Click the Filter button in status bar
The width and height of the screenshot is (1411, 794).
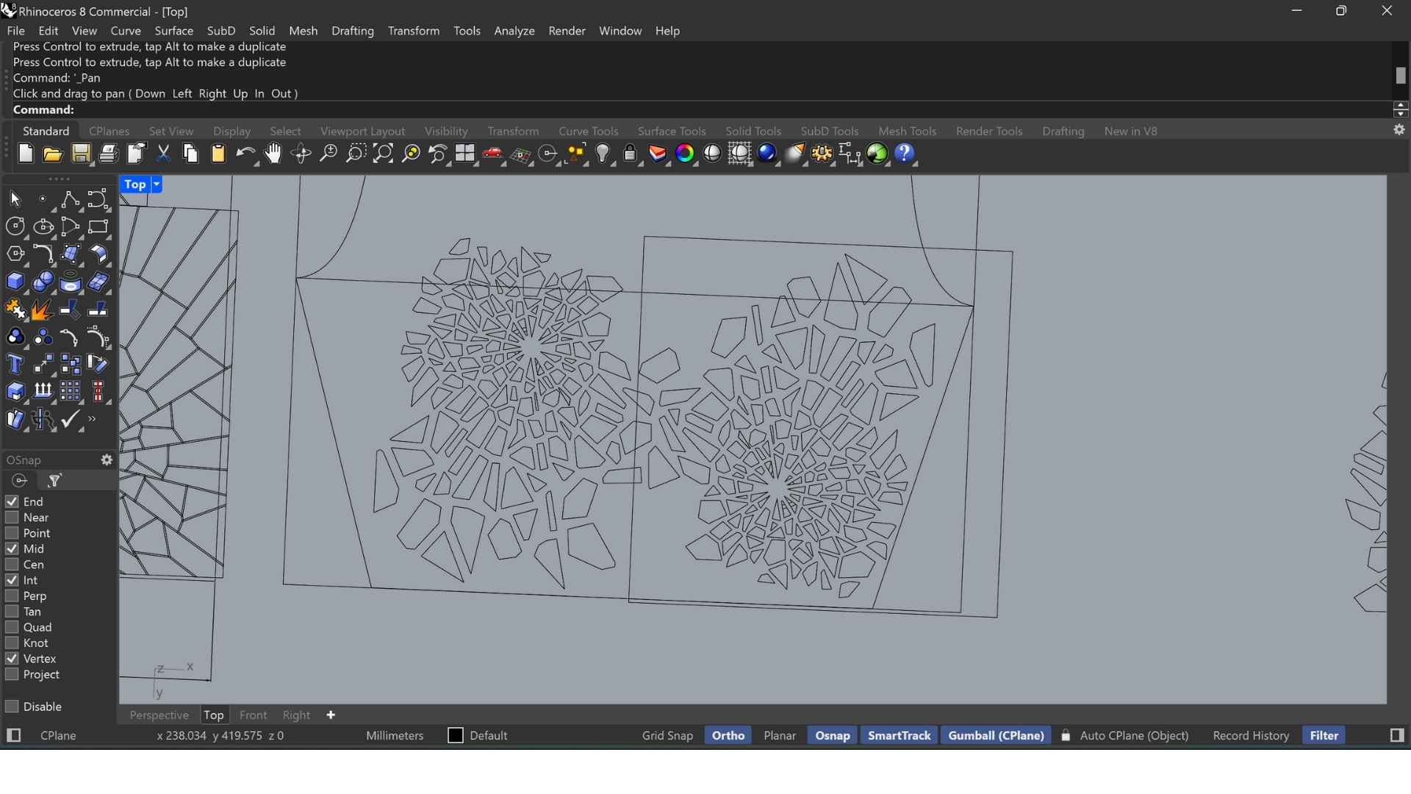1325,737
